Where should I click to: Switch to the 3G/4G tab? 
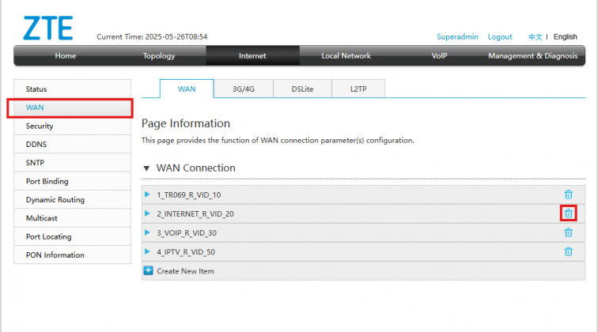242,89
